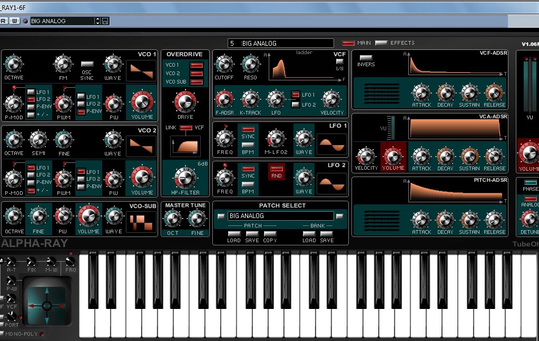Click the MASTER TUNE OCT knob

[173, 219]
